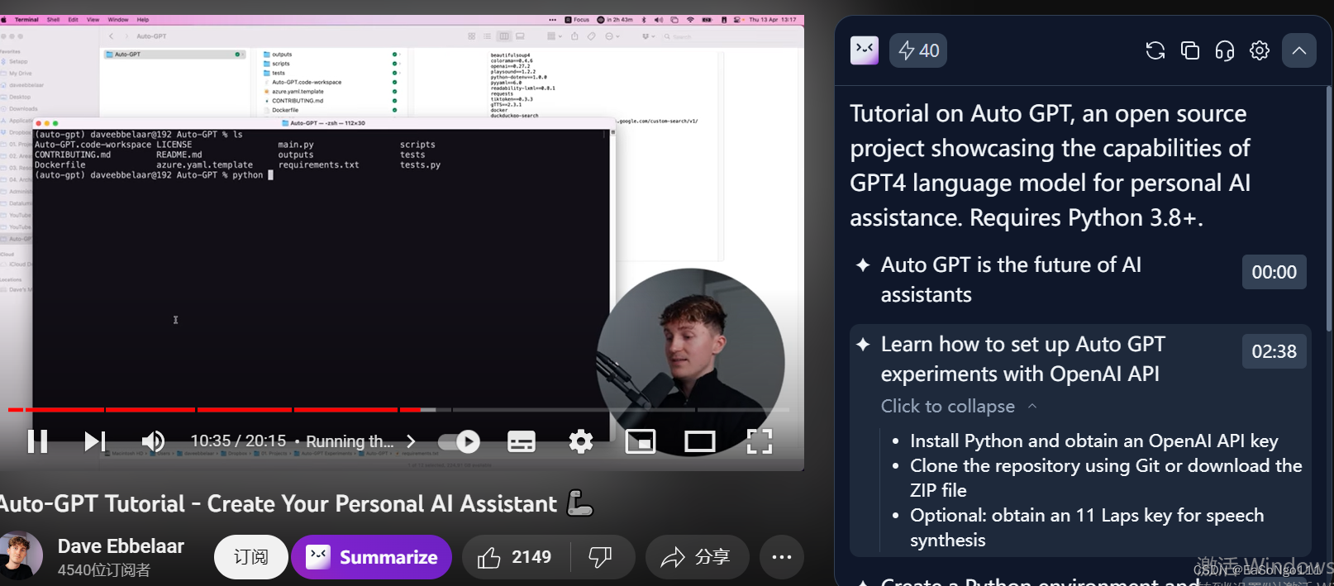Viewport: 1334px width, 586px height.
Task: Enable theater mode
Action: (700, 442)
